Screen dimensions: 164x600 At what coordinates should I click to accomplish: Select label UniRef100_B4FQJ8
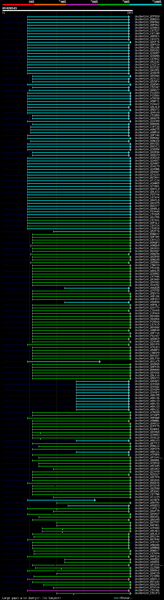click(x=147, y=556)
